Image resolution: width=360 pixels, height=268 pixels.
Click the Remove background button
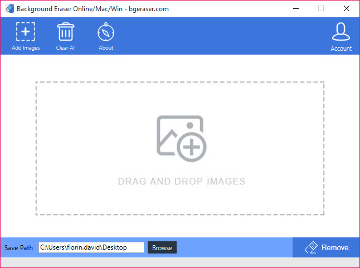[326, 247]
